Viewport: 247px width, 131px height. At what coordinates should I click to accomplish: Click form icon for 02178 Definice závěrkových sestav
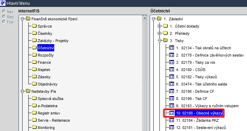[172, 55]
